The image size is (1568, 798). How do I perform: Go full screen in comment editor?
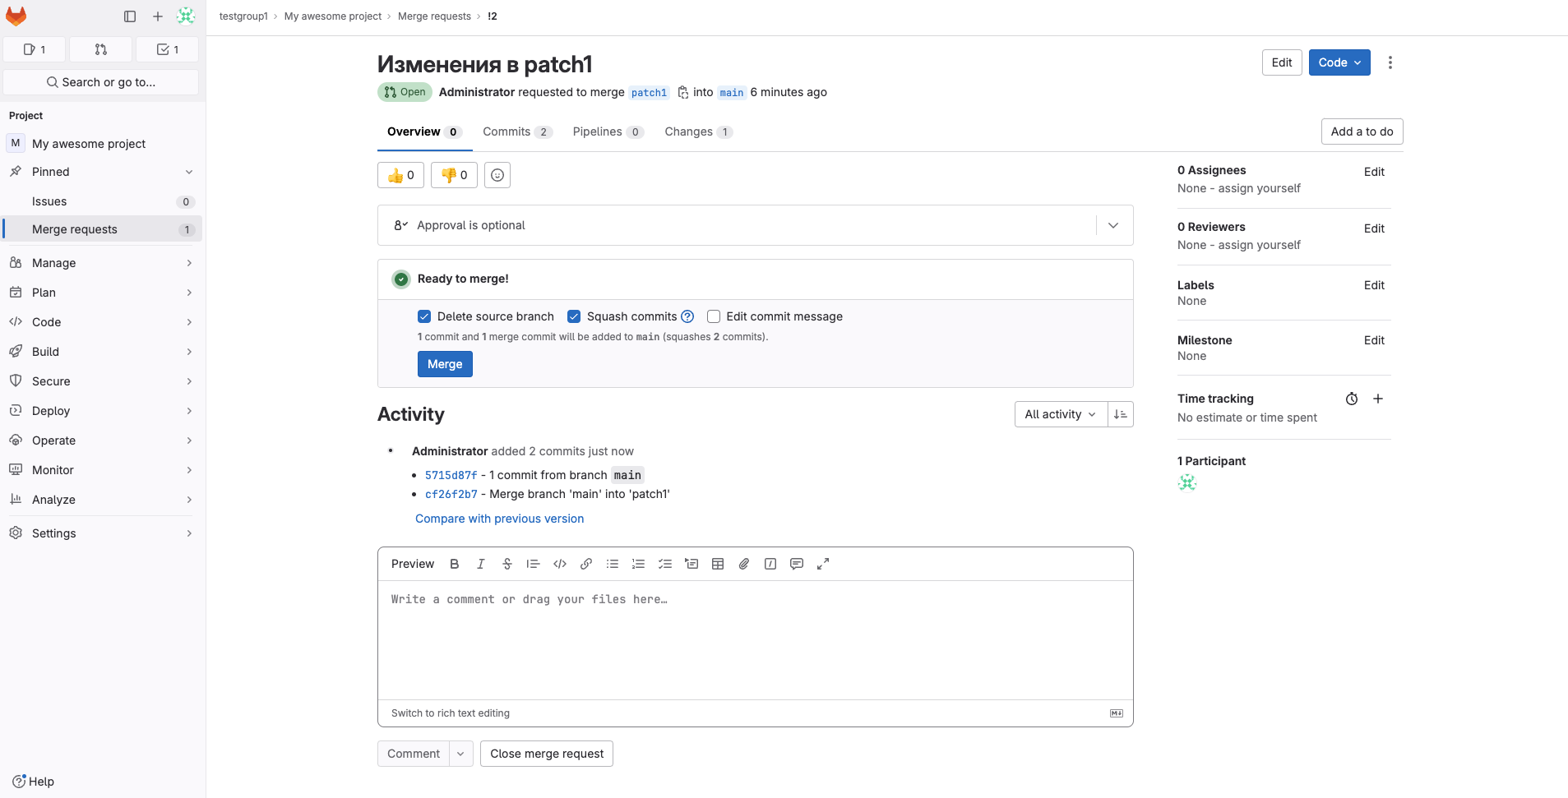point(823,564)
